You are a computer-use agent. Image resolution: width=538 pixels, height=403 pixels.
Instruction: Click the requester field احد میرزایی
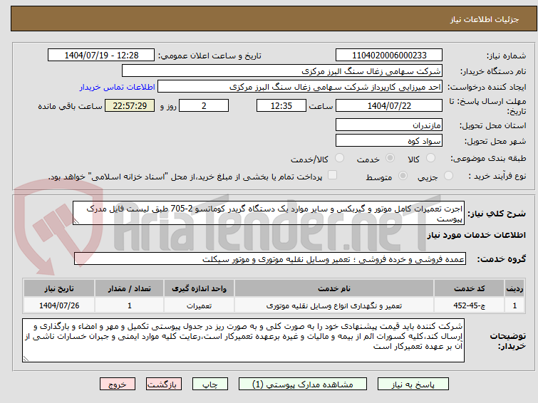(300, 87)
